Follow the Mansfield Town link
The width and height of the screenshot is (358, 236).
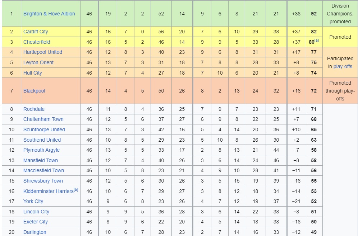point(40,160)
